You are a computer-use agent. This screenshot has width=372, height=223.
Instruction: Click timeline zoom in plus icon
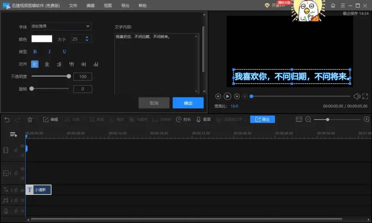click(366, 120)
